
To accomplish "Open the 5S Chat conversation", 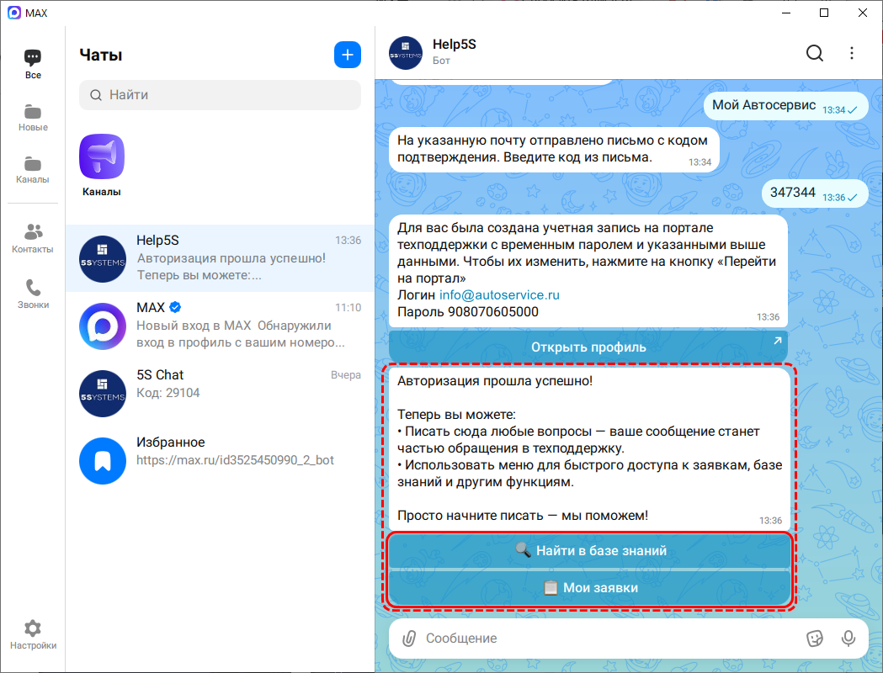I will click(221, 394).
